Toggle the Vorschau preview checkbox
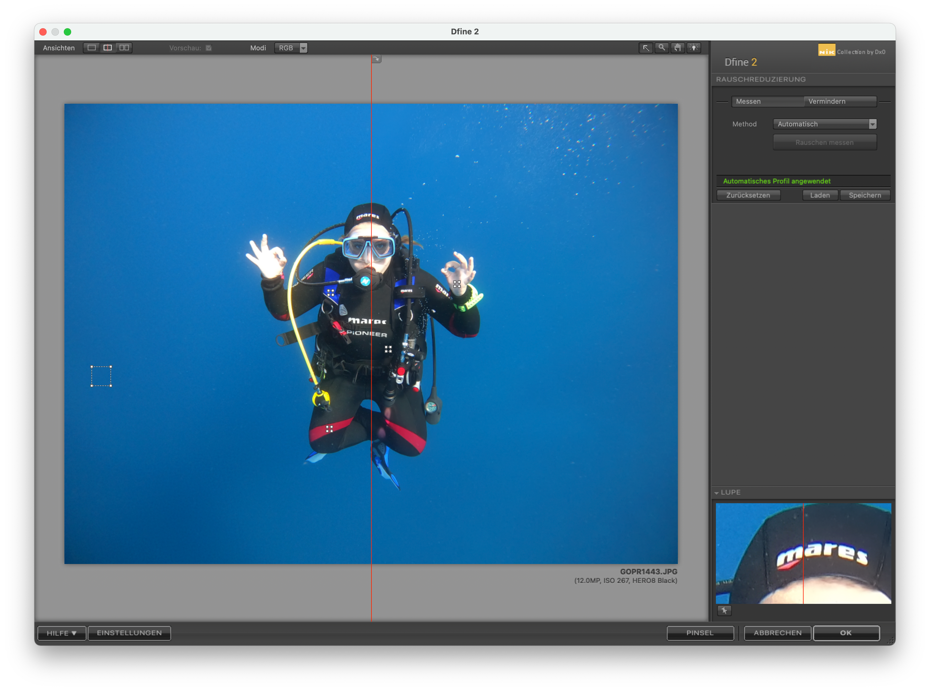 click(209, 48)
